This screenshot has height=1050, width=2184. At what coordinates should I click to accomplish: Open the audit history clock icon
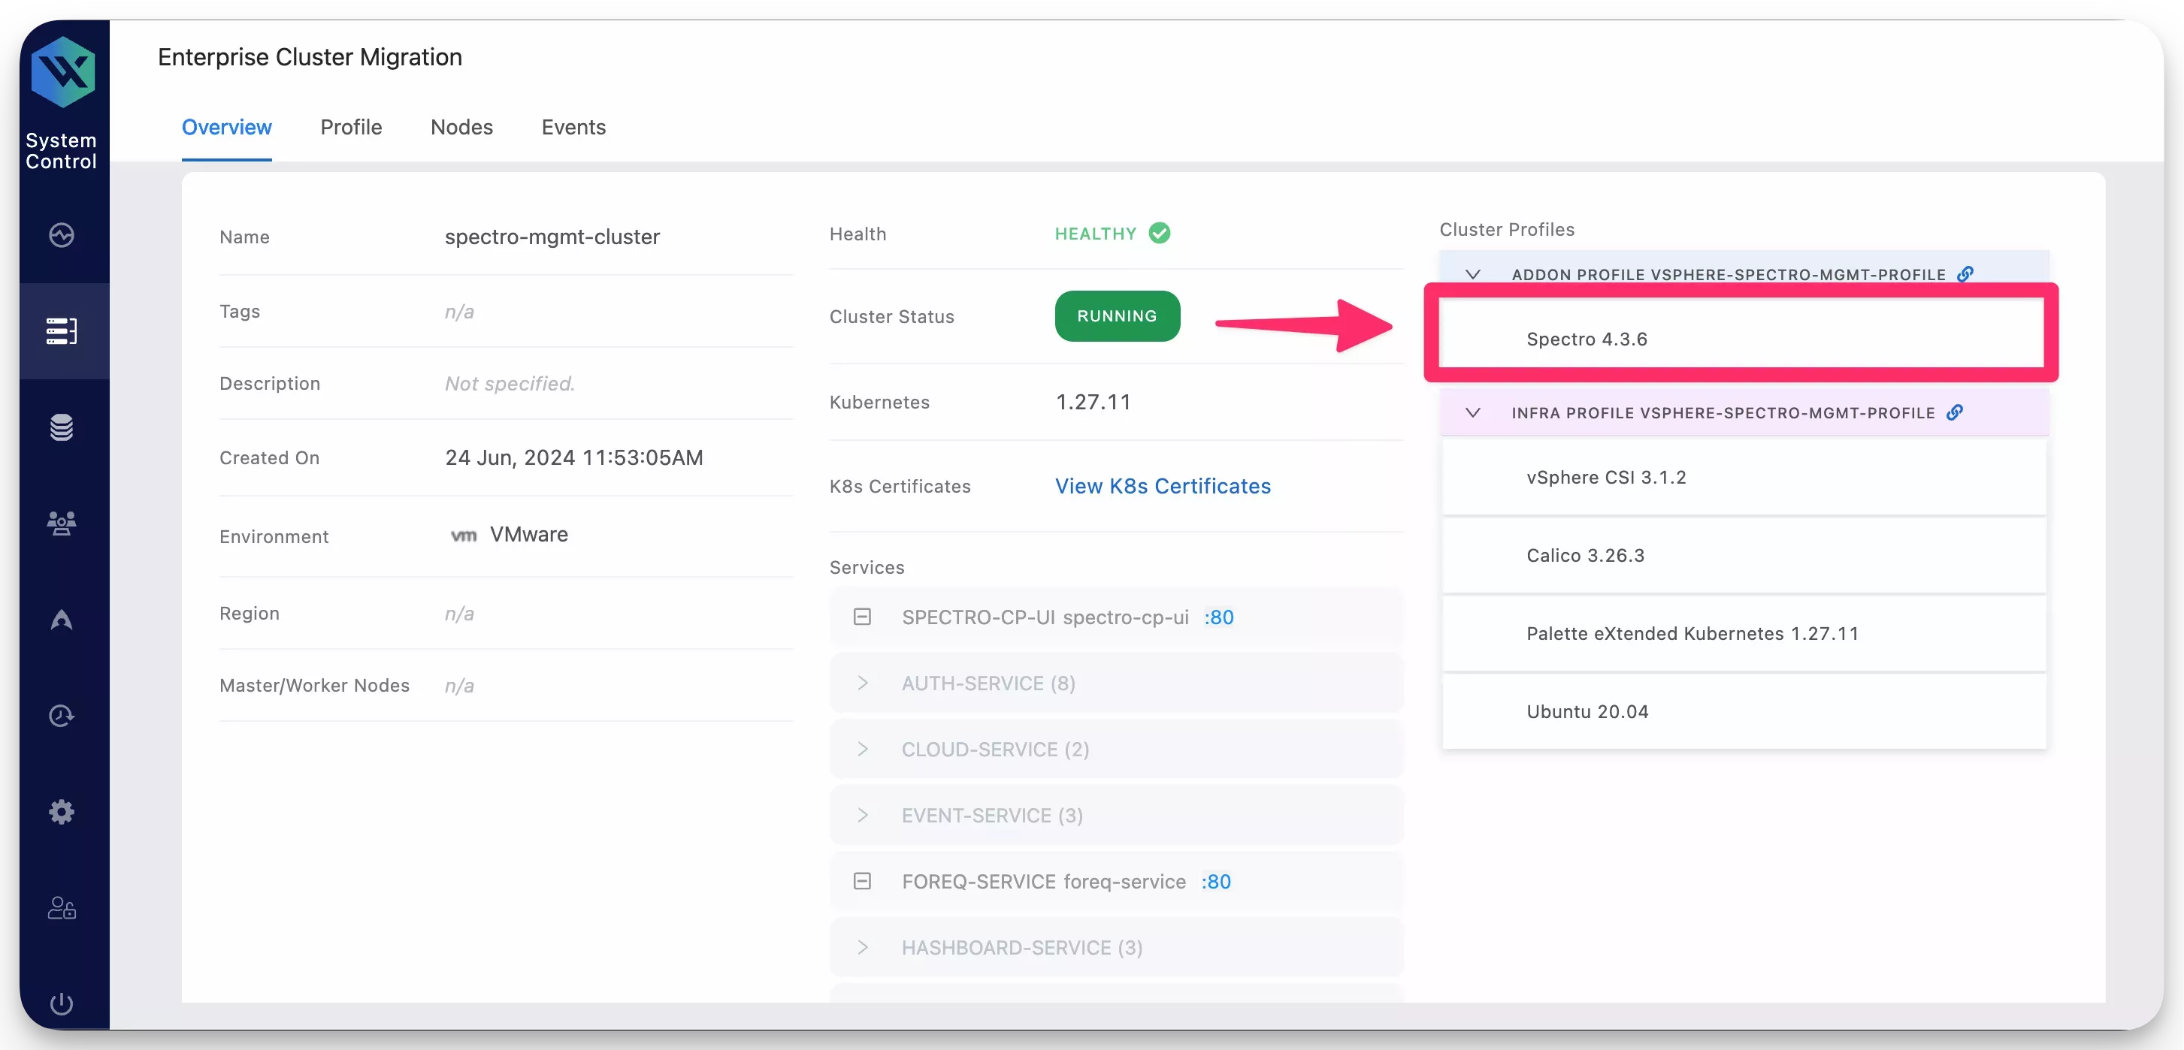coord(61,714)
